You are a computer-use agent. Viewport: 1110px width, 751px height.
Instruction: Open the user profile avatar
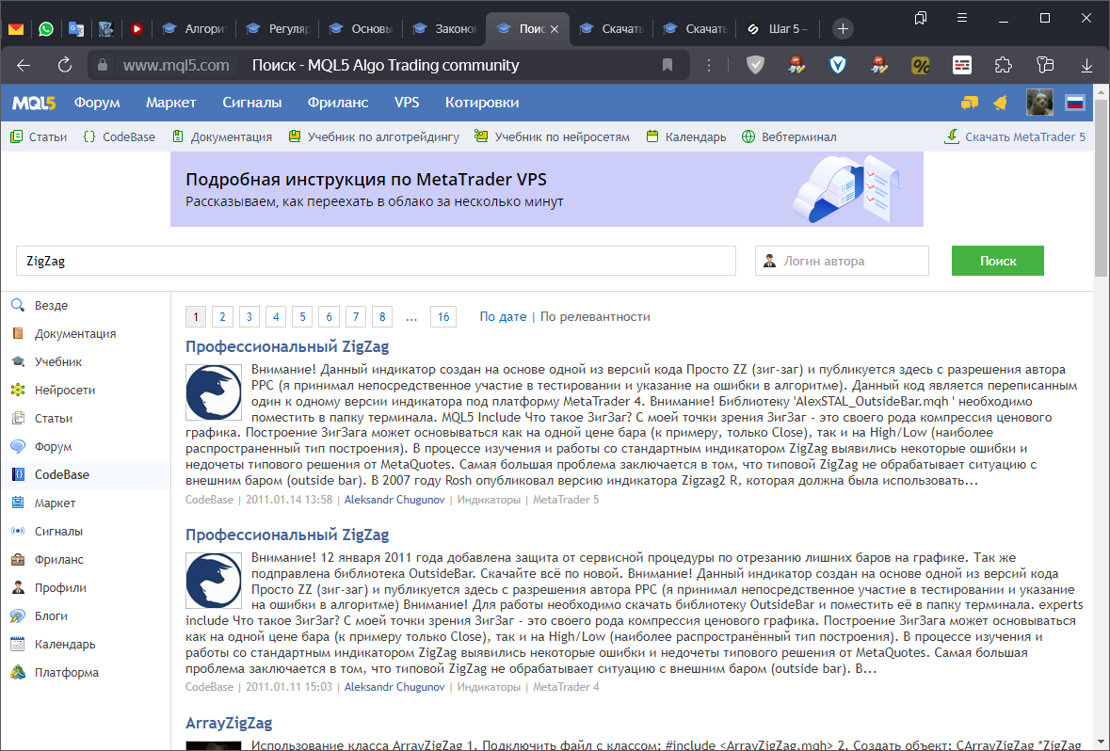(1039, 103)
